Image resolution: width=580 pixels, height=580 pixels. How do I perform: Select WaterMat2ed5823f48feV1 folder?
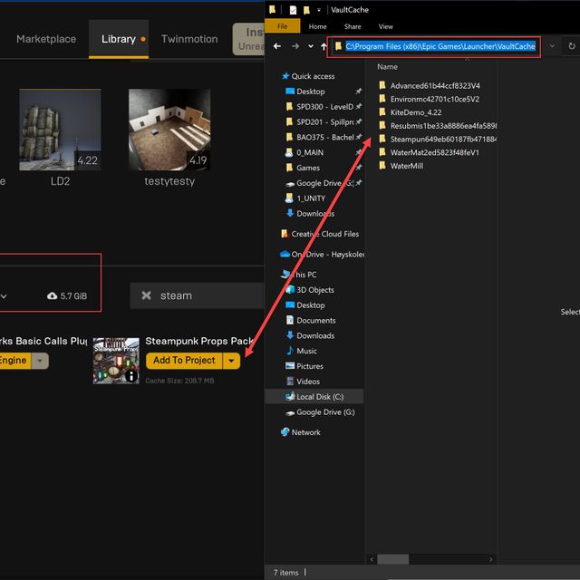(434, 152)
